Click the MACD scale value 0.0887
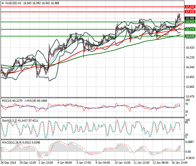The width and height of the screenshot is (196, 166). point(190,142)
